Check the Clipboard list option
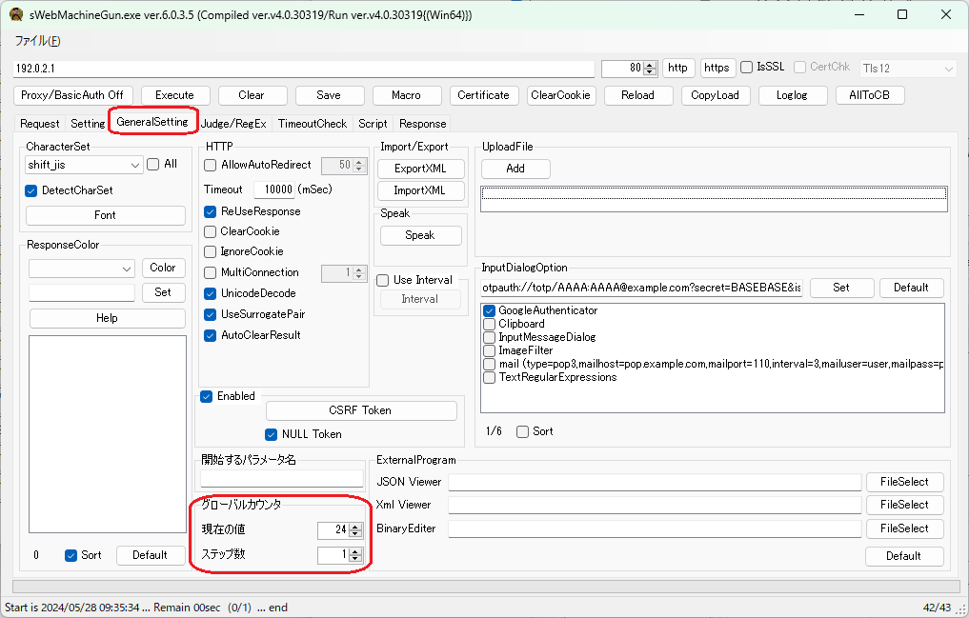Image resolution: width=969 pixels, height=618 pixels. (490, 324)
